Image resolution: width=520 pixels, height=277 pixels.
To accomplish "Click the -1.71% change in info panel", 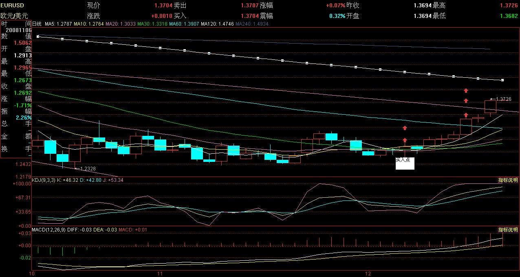I will coord(23,105).
